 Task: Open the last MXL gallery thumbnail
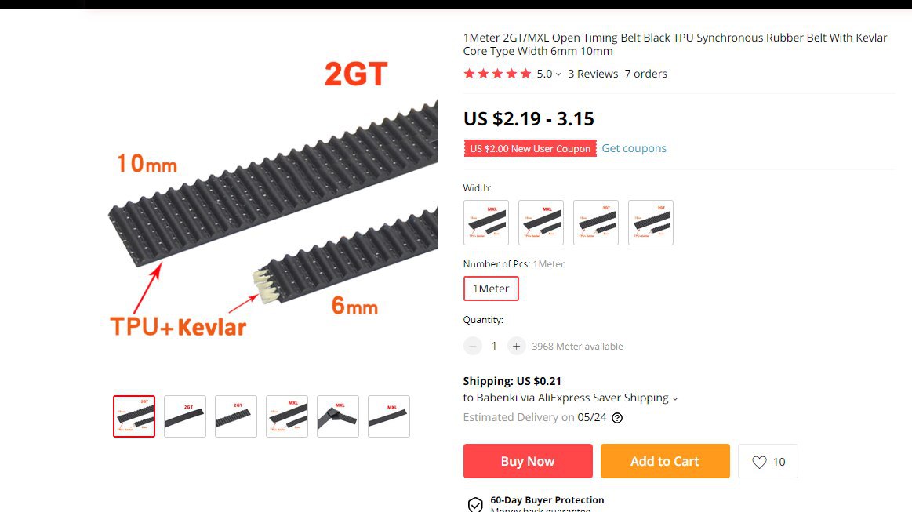(389, 416)
